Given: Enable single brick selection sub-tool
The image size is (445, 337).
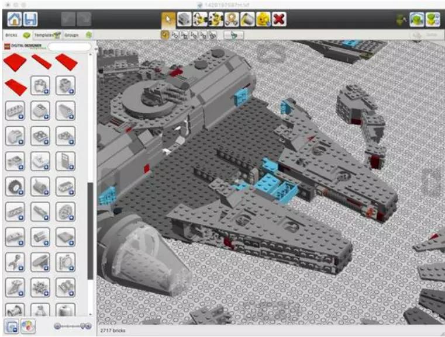Looking at the screenshot, I should (165, 35).
